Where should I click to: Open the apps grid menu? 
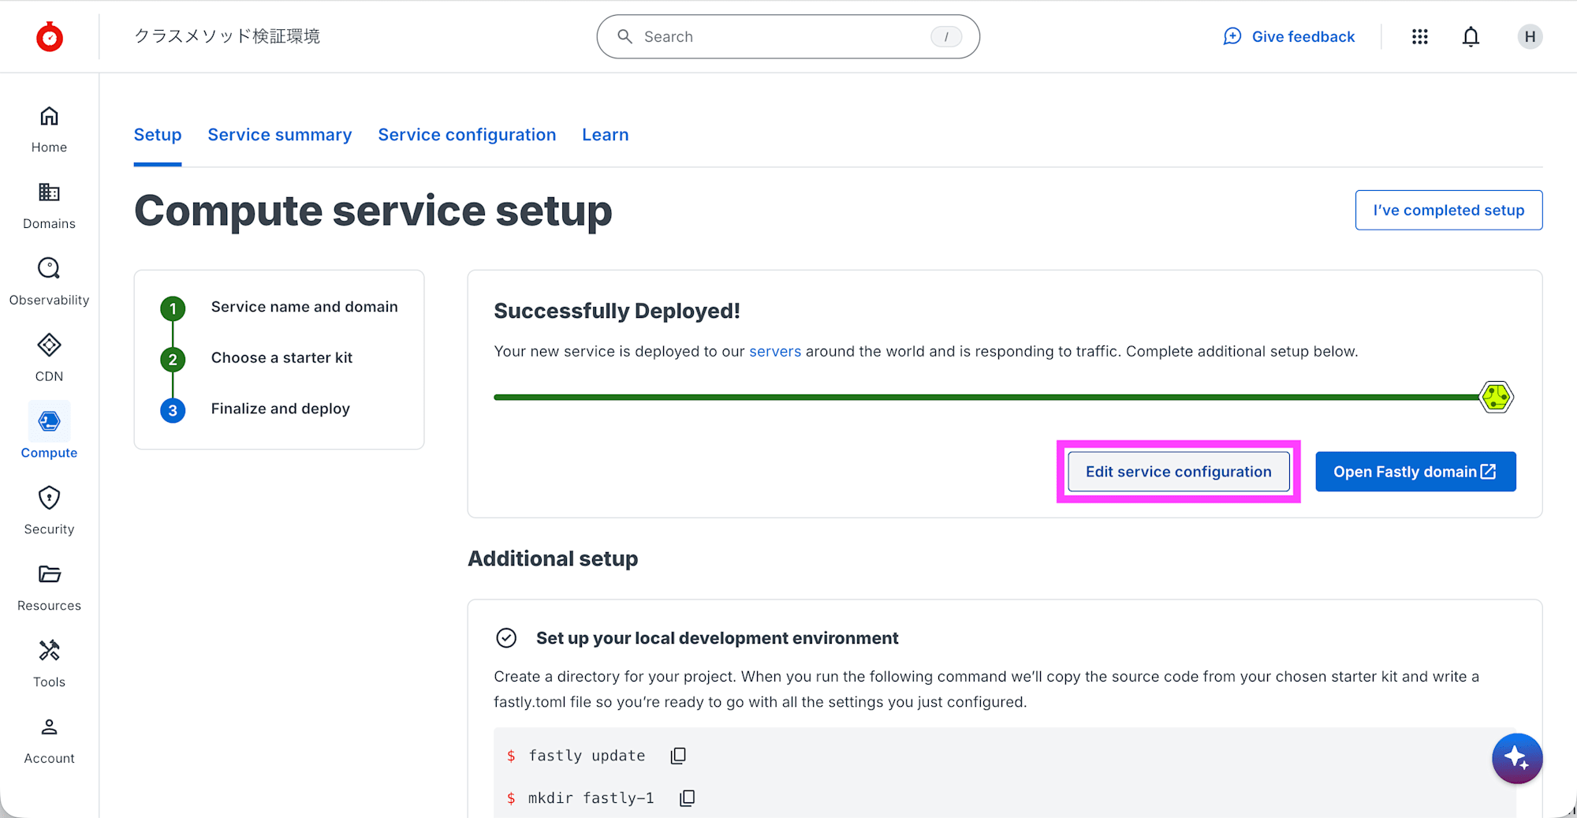point(1420,37)
